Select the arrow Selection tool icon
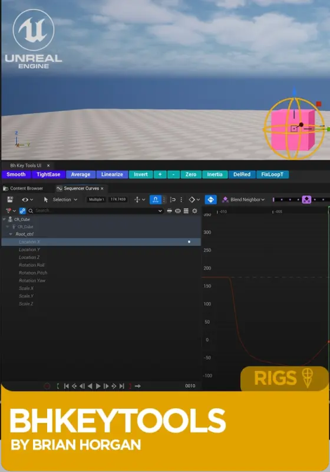The image size is (330, 472). 46,199
